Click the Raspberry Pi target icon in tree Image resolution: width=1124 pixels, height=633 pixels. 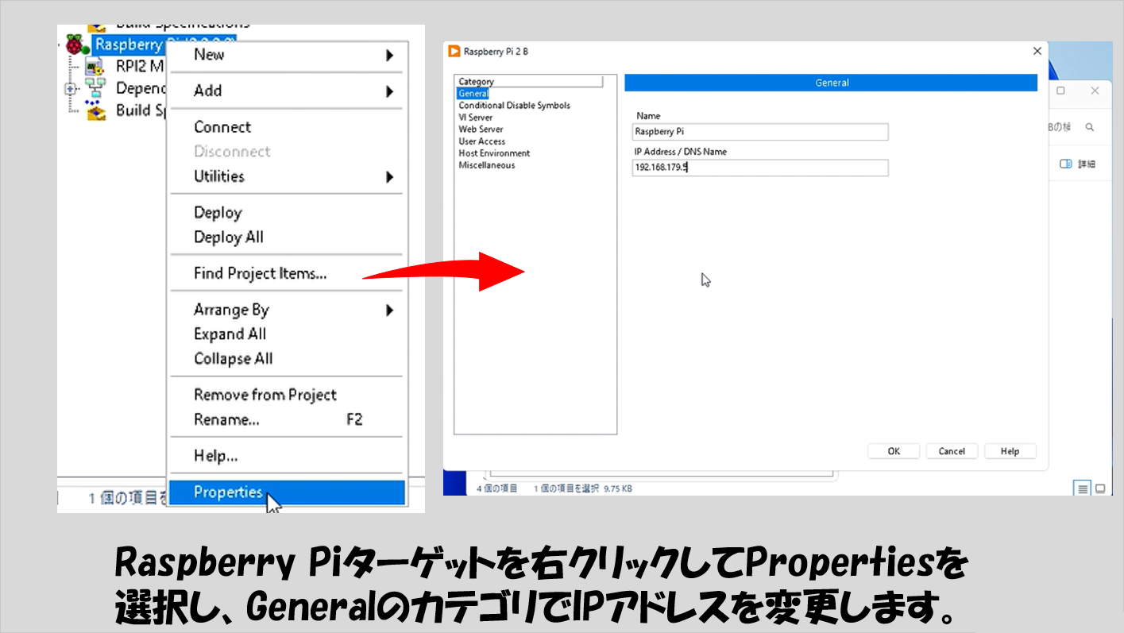pyautogui.click(x=79, y=44)
